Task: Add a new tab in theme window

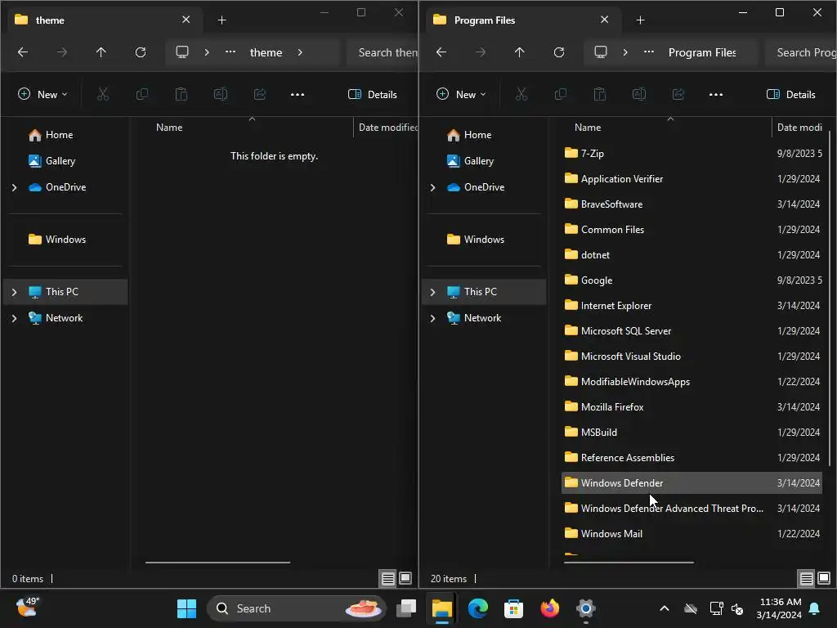Action: click(x=222, y=20)
